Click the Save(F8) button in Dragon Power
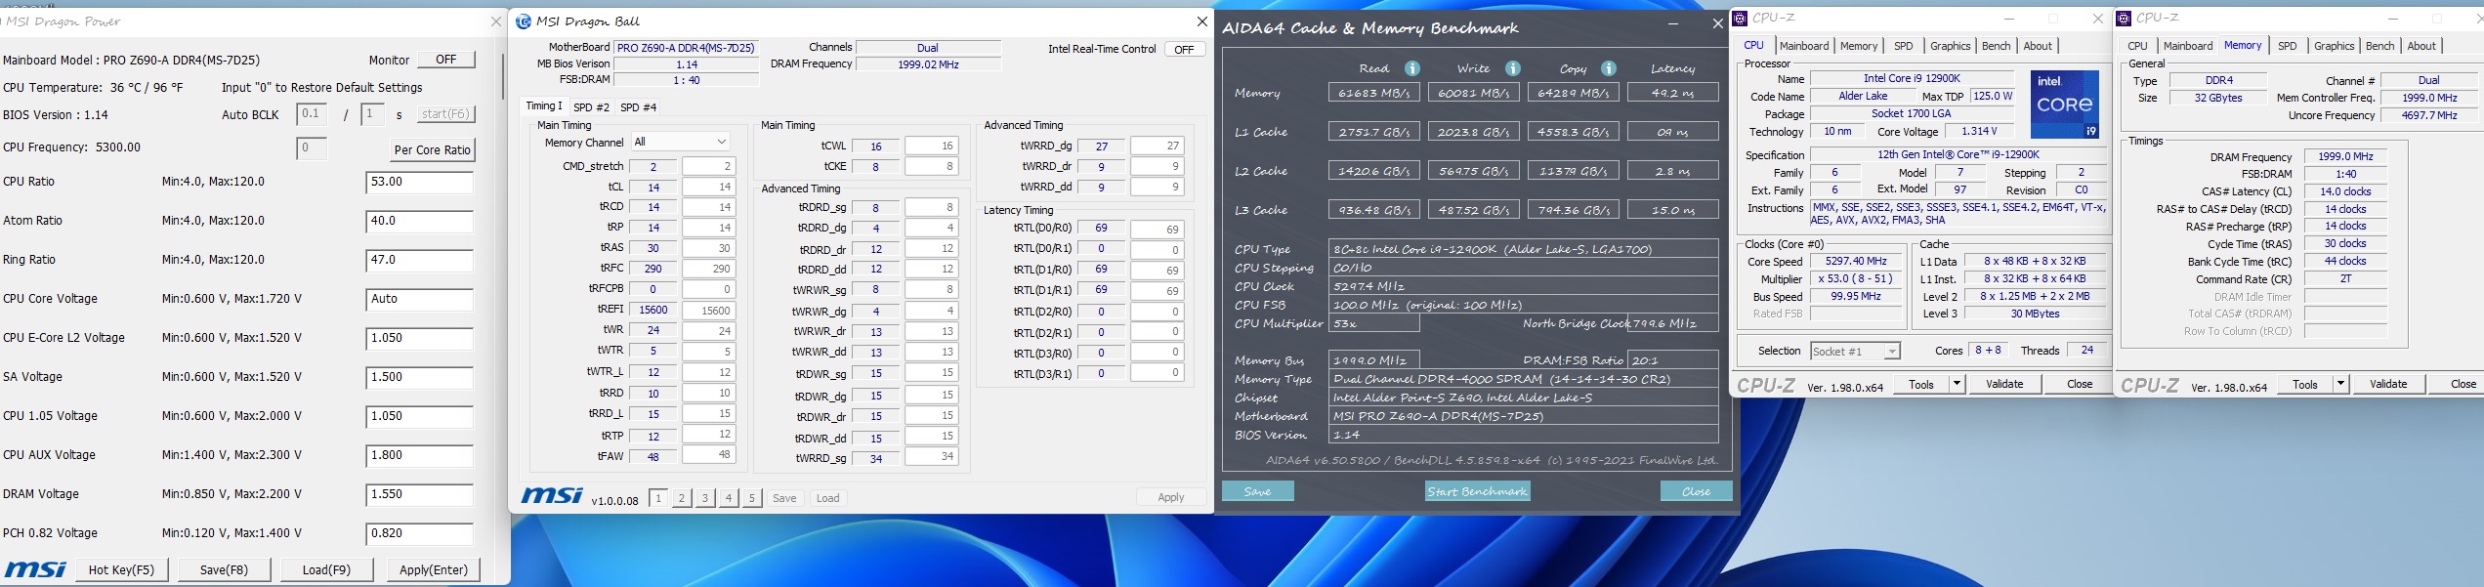The image size is (2484, 587). tap(224, 569)
